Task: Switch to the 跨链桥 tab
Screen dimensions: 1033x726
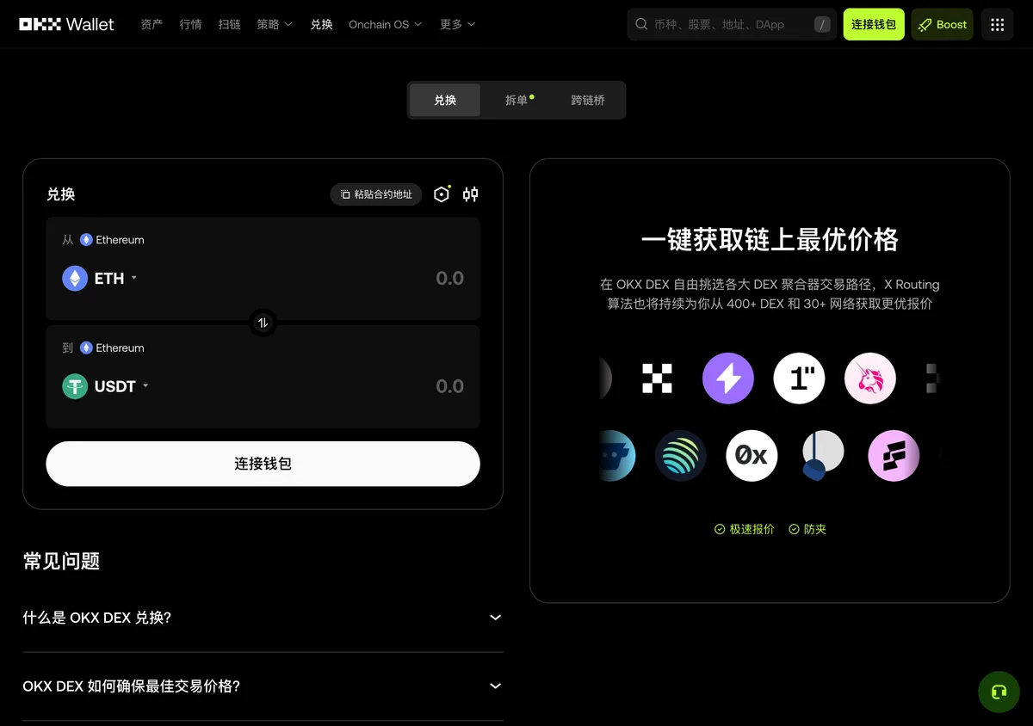Action: (x=588, y=100)
